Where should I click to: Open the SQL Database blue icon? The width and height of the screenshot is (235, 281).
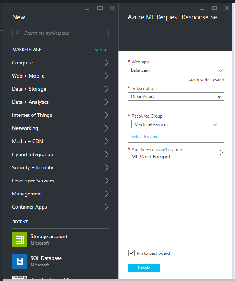pyautogui.click(x=20, y=261)
